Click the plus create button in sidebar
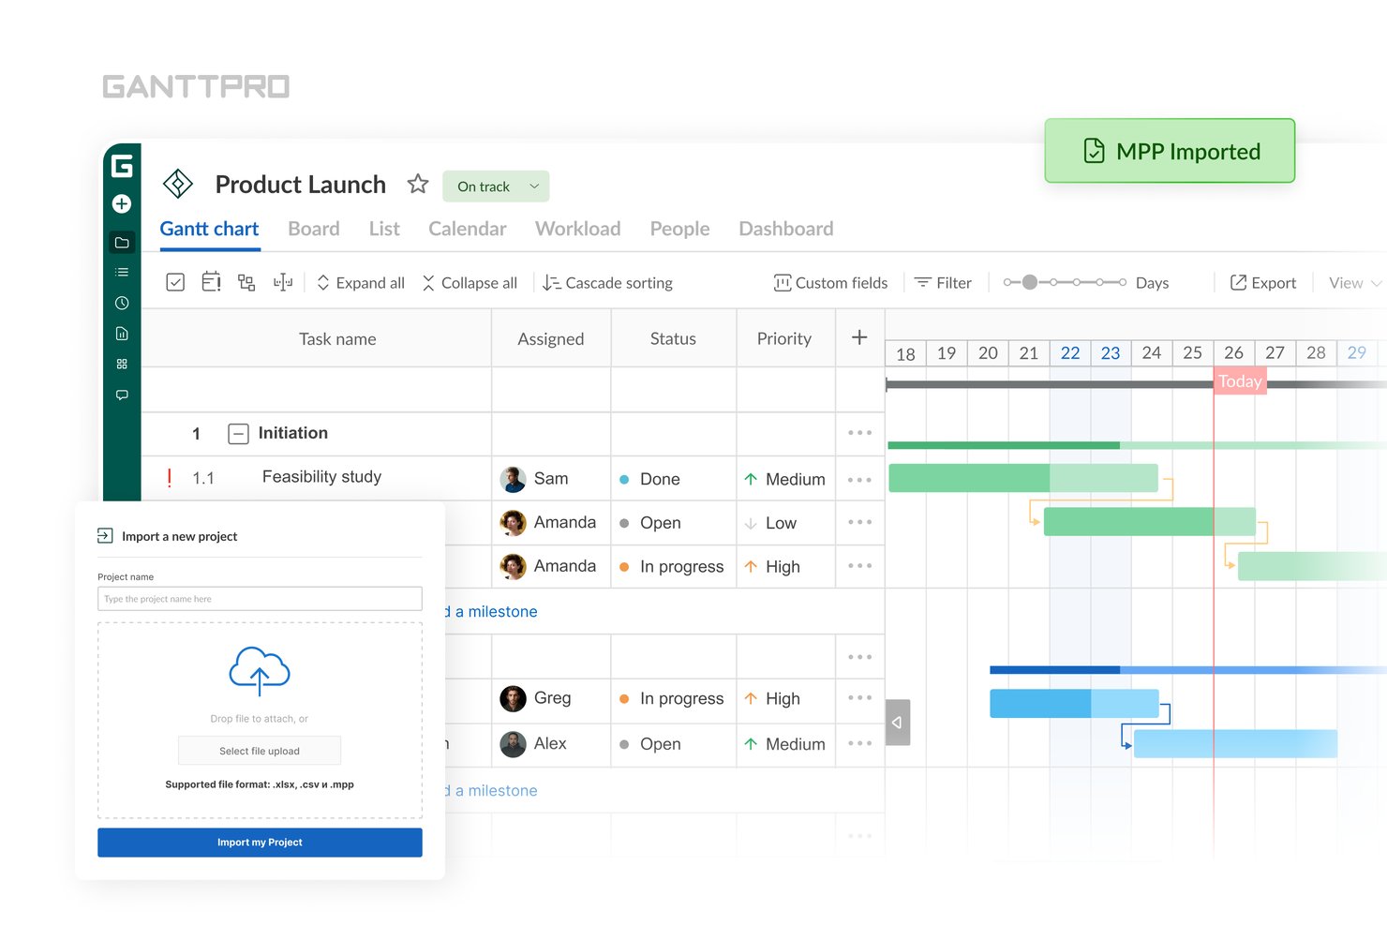The height and width of the screenshot is (925, 1387). pyautogui.click(x=122, y=203)
